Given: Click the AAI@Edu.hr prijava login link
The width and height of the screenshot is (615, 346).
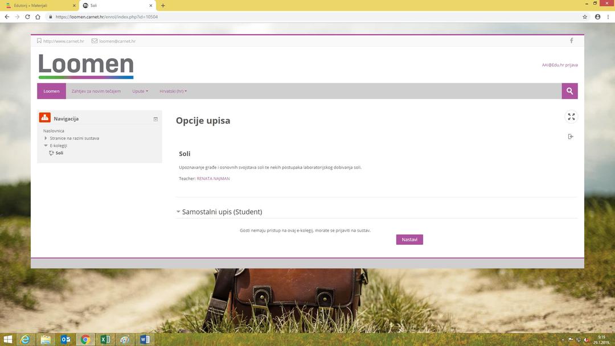Looking at the screenshot, I should (559, 65).
